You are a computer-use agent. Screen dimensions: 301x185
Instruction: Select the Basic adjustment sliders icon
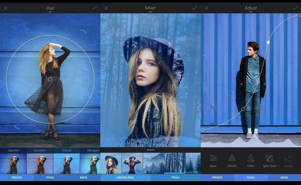213,160
